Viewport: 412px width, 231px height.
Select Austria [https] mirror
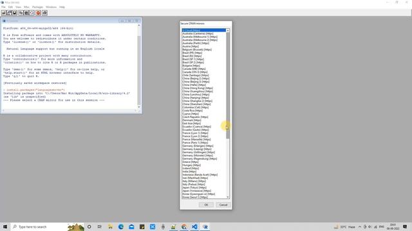coord(204,46)
